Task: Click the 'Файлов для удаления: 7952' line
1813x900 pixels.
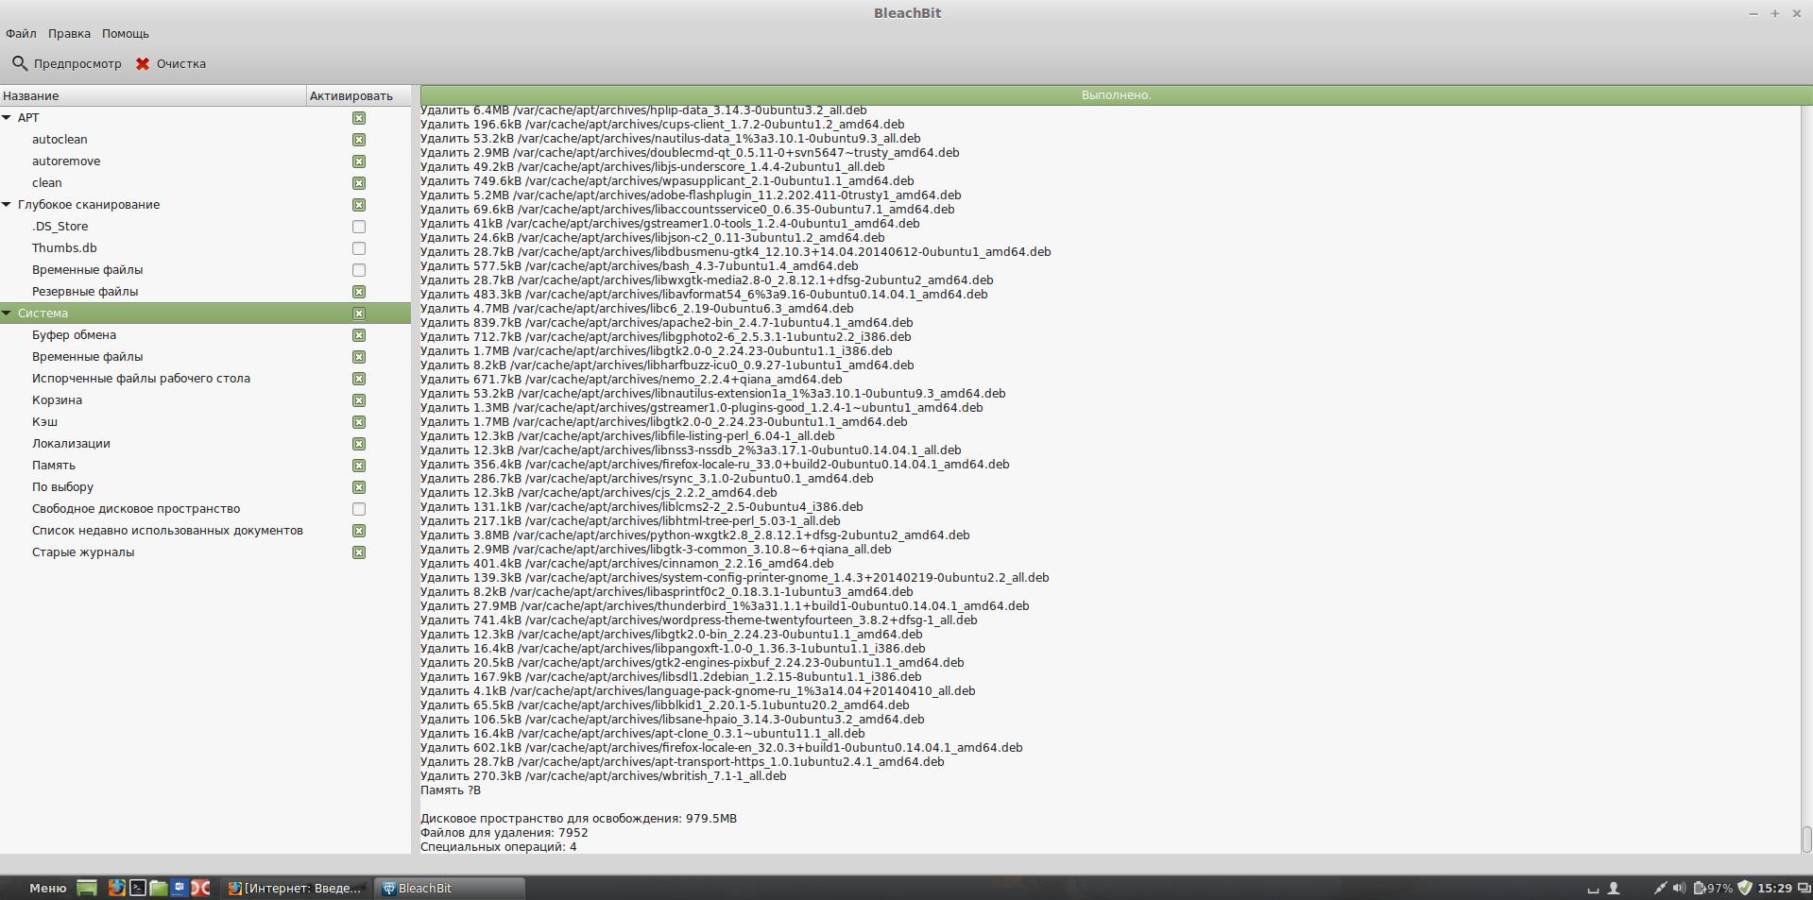Action: click(x=504, y=833)
